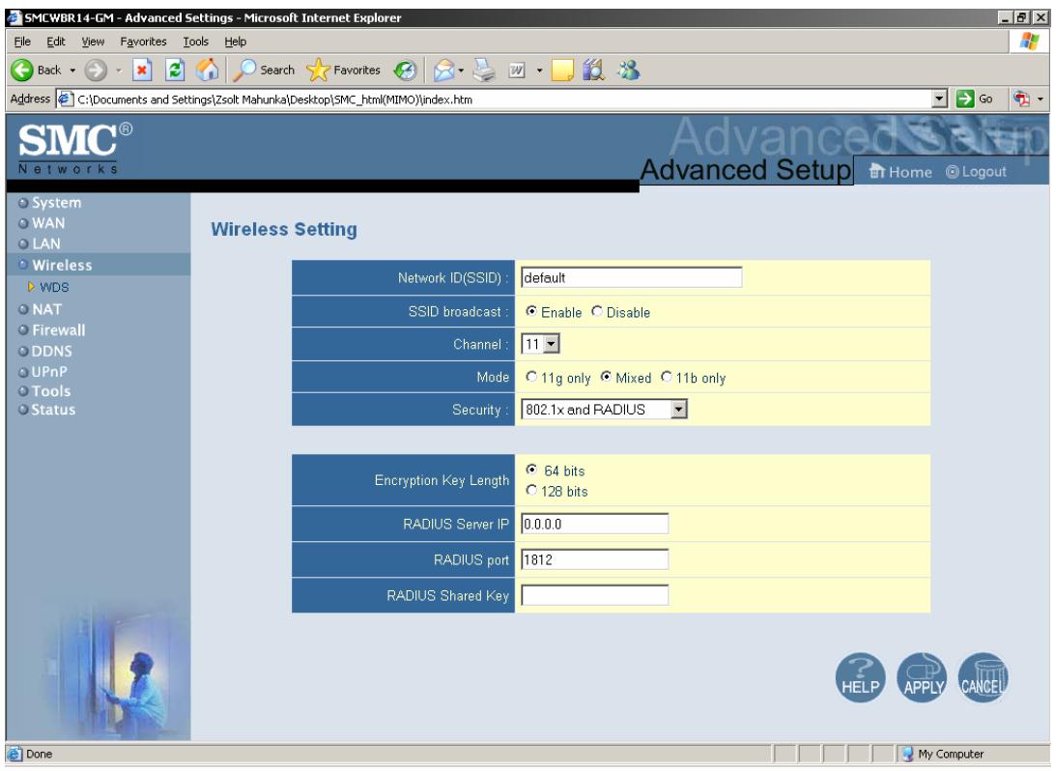Open the address bar history dropdown
The height and width of the screenshot is (771, 1056).
click(940, 99)
